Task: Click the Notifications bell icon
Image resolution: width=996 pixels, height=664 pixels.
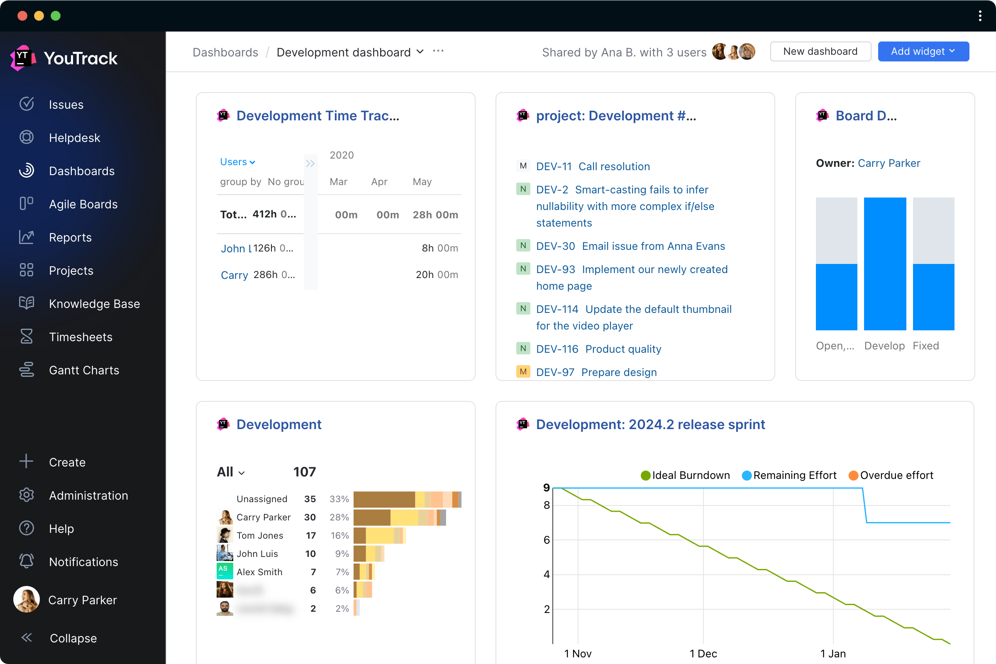Action: (27, 561)
